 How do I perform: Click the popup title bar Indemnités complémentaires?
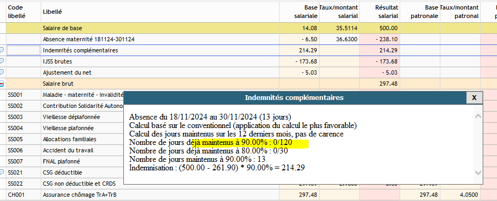point(294,98)
